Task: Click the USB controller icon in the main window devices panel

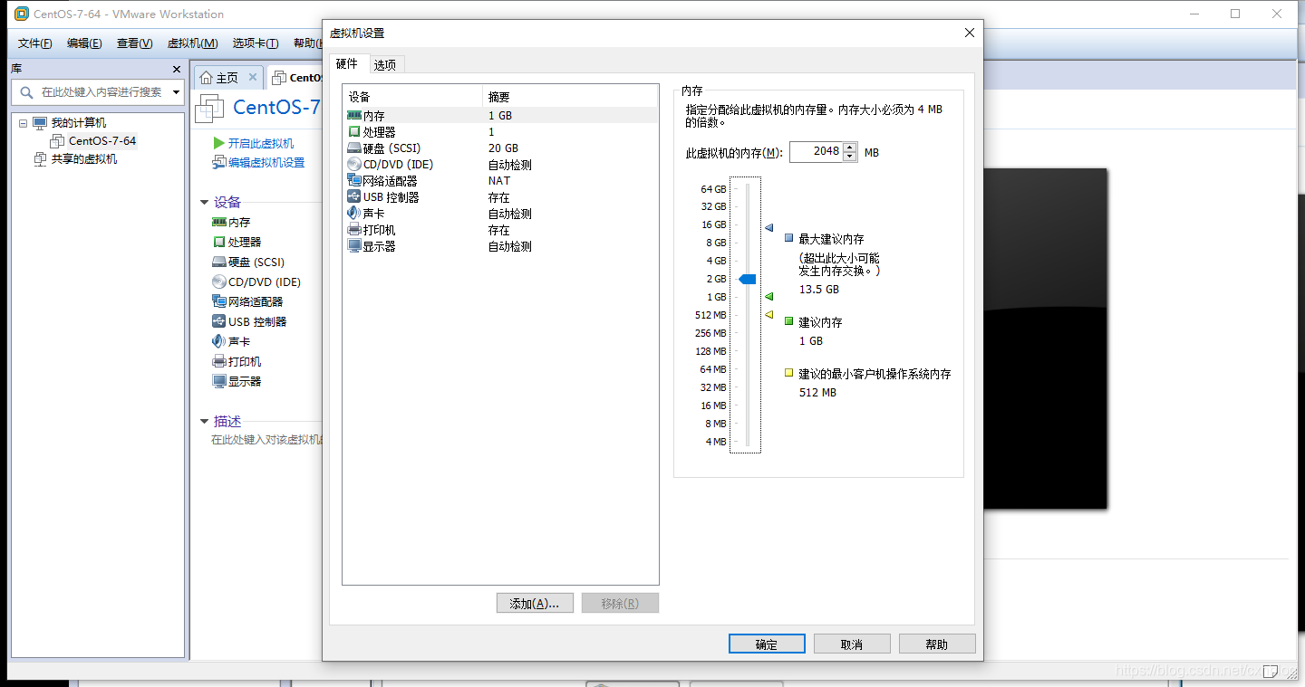Action: click(218, 321)
